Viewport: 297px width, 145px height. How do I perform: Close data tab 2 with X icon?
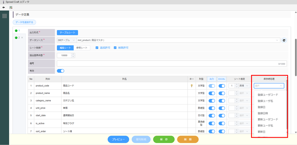[x=22, y=38]
